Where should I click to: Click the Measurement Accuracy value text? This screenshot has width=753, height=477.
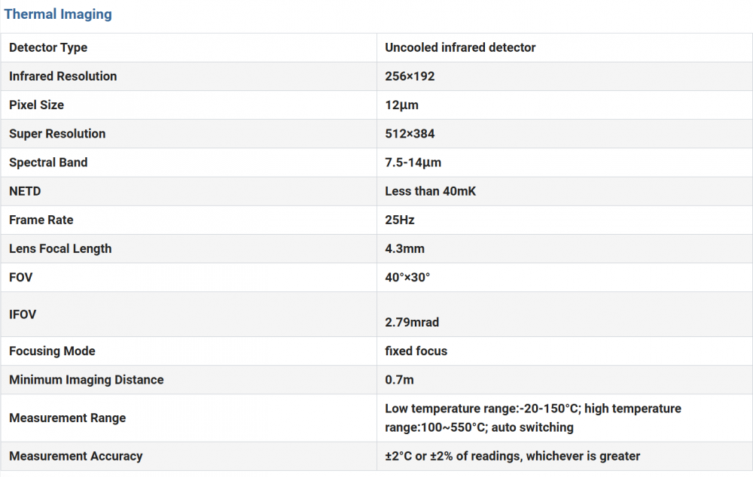click(512, 456)
